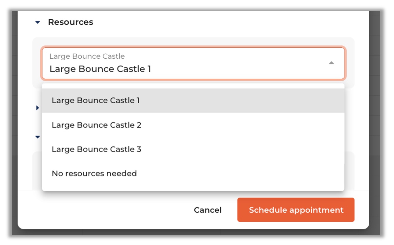Screen dimensions: 394x245
Task: Select Large Bounce Castle 1 option
Action: click(x=96, y=100)
